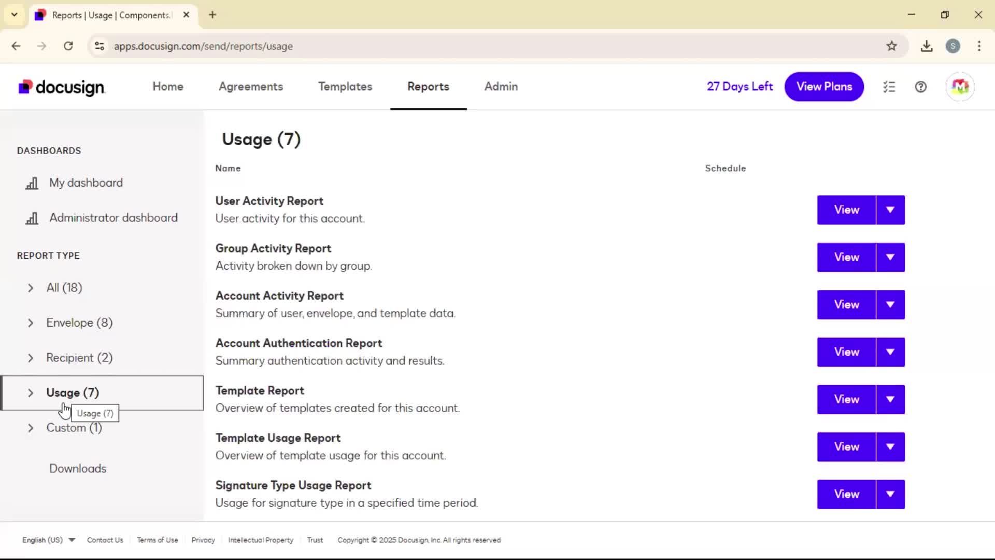The width and height of the screenshot is (995, 560).
Task: Open the Admin tab
Action: 501,87
